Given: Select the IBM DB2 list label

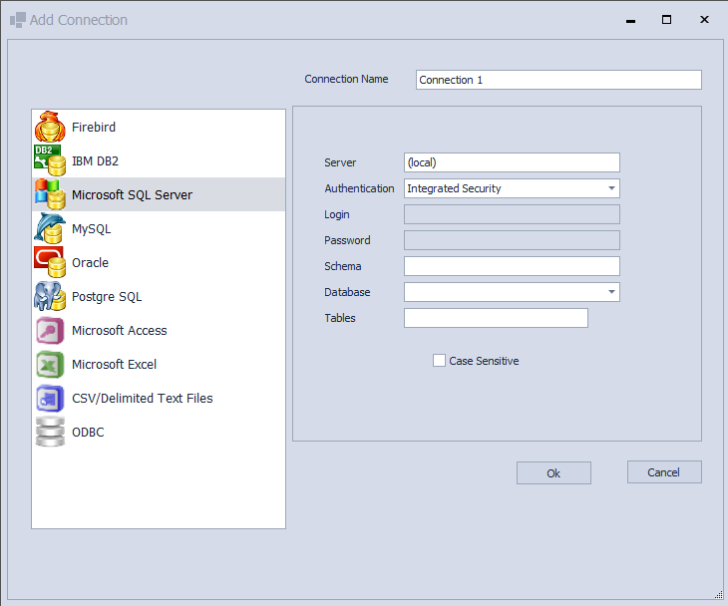Looking at the screenshot, I should pyautogui.click(x=95, y=161).
